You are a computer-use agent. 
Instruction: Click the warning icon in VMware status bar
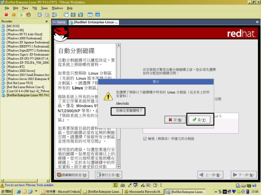pyautogui.click(x=2, y=185)
